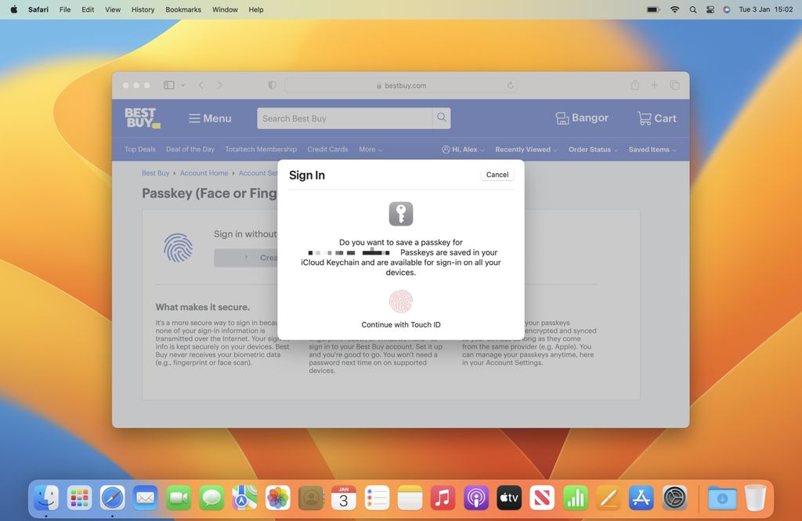Tap the Touch ID fingerprint icon
802x521 pixels.
pyautogui.click(x=400, y=301)
